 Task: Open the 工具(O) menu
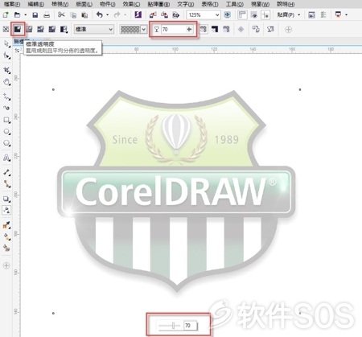(x=235, y=4)
